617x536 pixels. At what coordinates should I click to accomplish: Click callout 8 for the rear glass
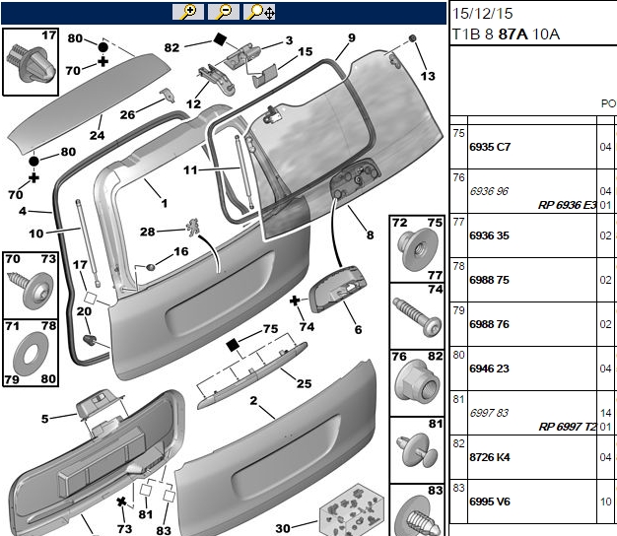point(370,235)
